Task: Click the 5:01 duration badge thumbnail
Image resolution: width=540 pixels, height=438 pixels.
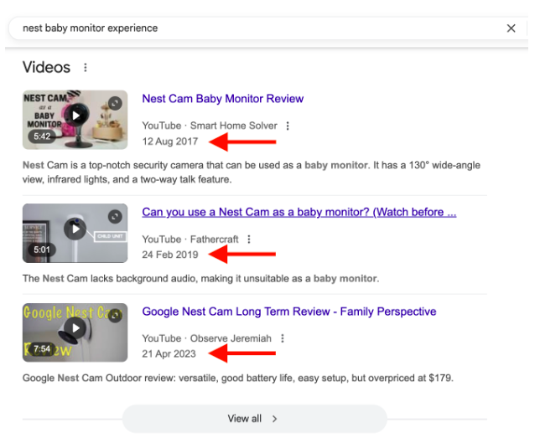Action: [x=41, y=249]
